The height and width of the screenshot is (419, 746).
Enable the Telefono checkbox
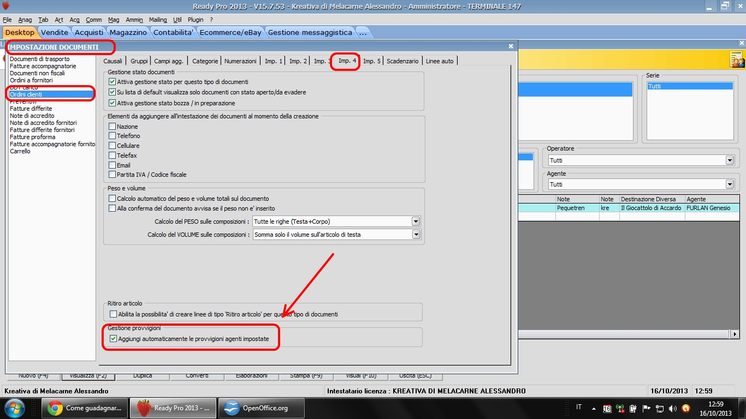coord(112,136)
